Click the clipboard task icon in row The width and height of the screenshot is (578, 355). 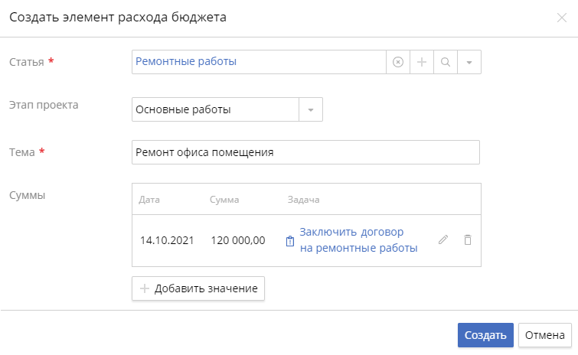(x=290, y=241)
